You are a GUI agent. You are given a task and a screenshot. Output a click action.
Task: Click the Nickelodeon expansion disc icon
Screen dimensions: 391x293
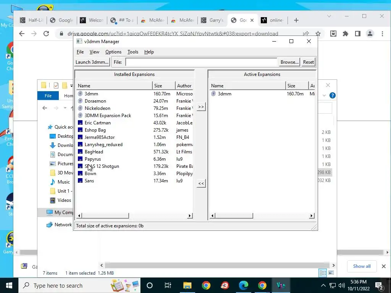click(80, 108)
